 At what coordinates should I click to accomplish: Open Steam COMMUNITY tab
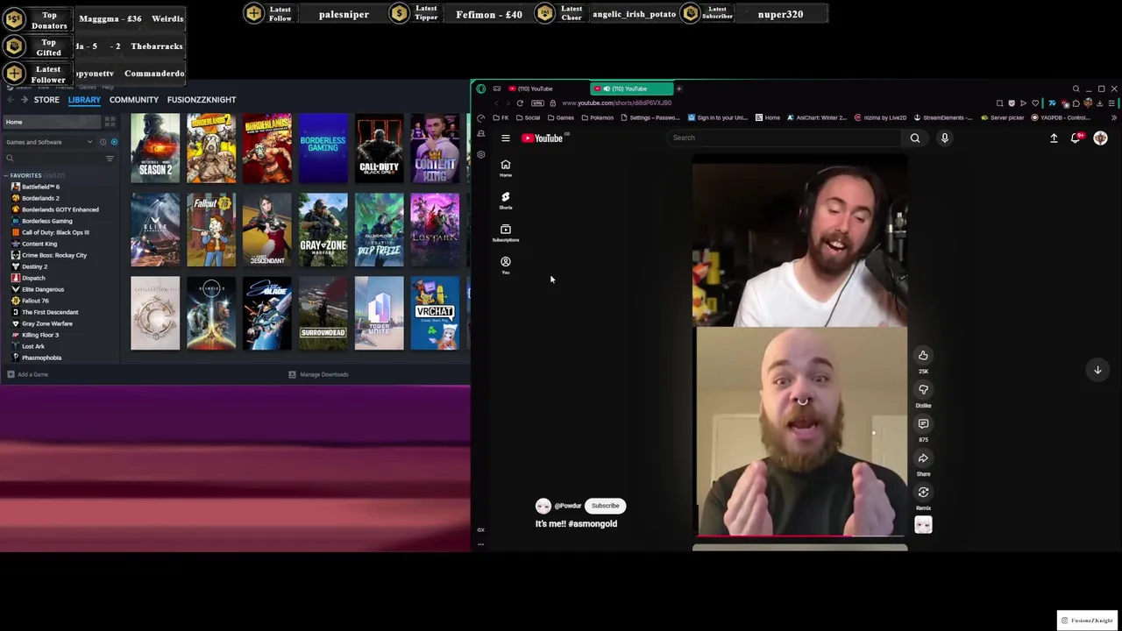coord(134,100)
